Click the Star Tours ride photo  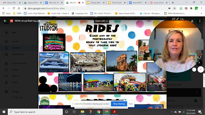pos(54,62)
